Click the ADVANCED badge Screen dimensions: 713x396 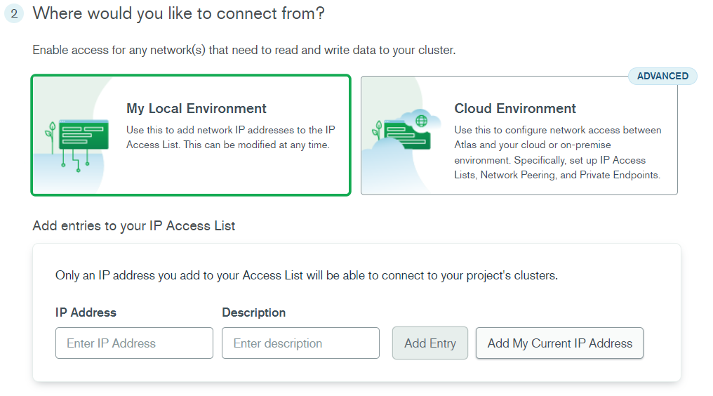662,76
